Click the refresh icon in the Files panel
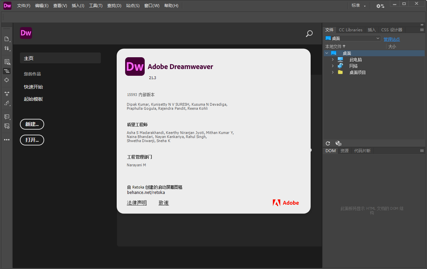The image size is (427, 269). click(x=328, y=143)
